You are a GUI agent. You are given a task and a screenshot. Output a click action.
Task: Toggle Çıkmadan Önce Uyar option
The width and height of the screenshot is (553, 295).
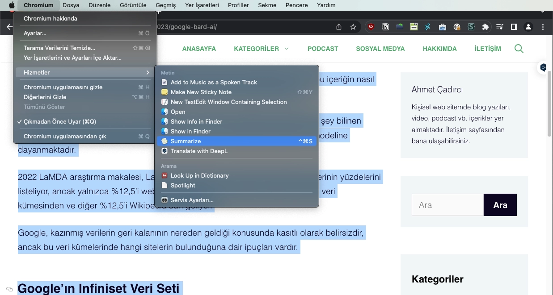(x=85, y=121)
